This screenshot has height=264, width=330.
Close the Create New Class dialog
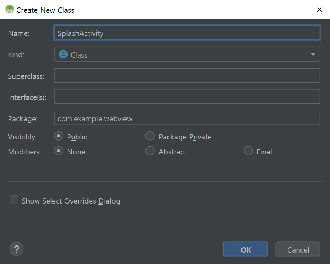click(x=319, y=10)
